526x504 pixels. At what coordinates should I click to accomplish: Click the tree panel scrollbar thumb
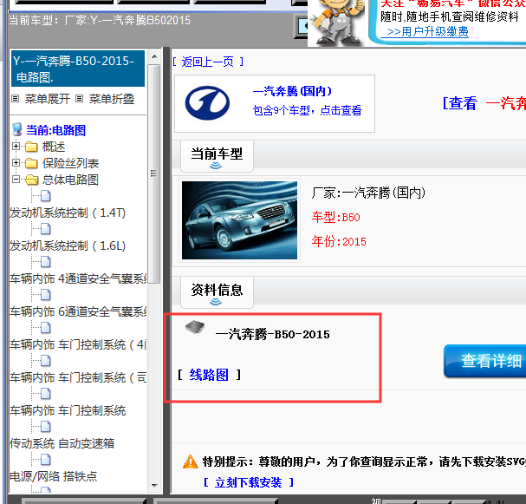[154, 174]
